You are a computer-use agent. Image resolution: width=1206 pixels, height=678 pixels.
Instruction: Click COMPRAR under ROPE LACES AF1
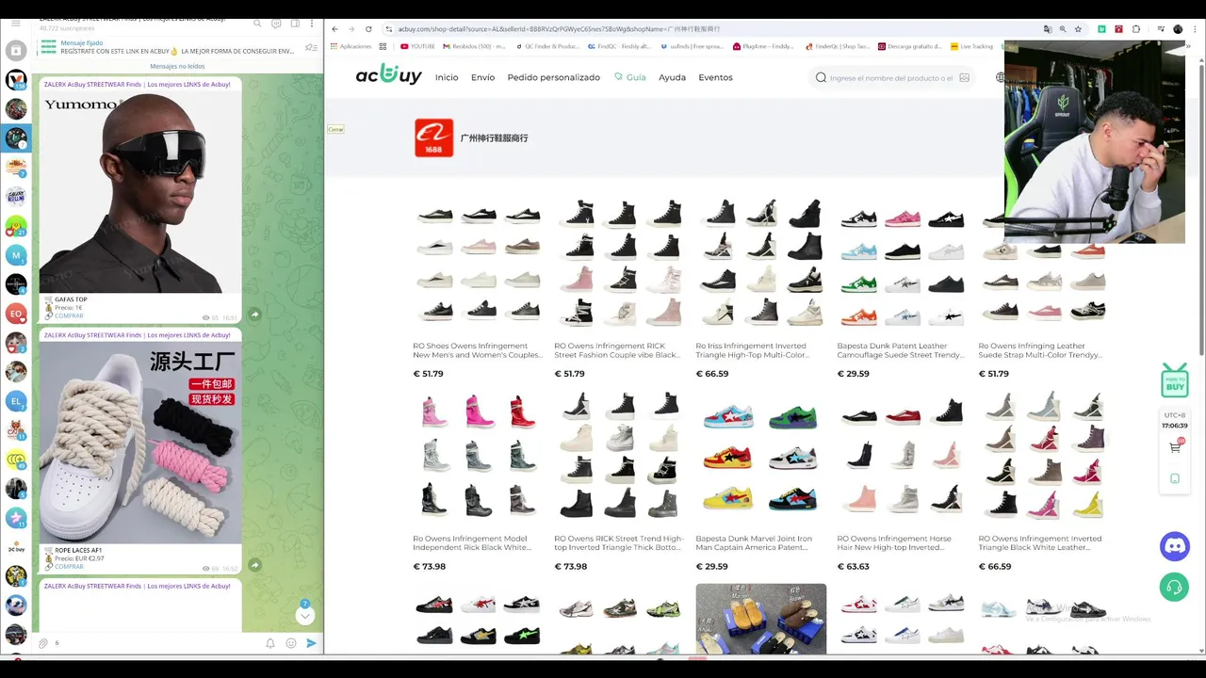(x=69, y=567)
